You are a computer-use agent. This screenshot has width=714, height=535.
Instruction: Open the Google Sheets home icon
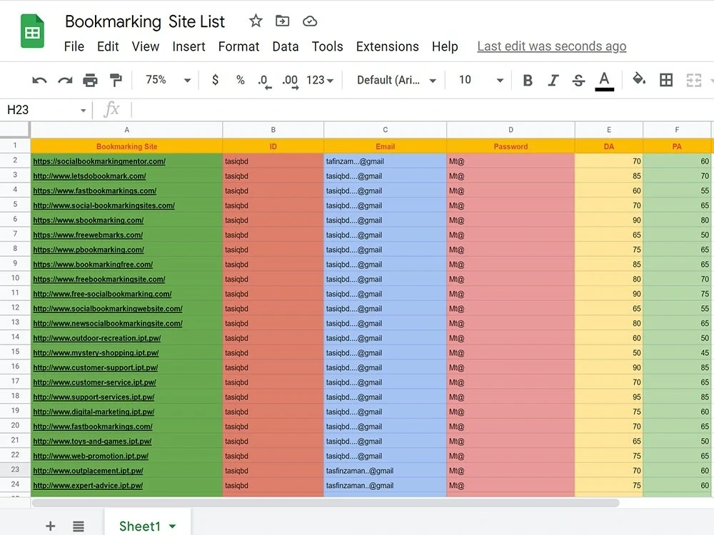click(x=32, y=31)
